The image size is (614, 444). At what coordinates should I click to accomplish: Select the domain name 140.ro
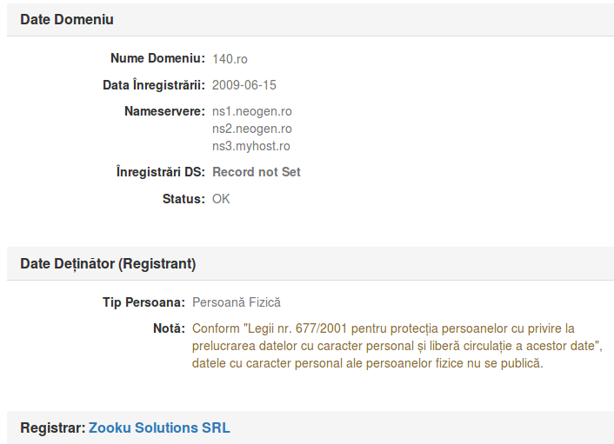(230, 59)
